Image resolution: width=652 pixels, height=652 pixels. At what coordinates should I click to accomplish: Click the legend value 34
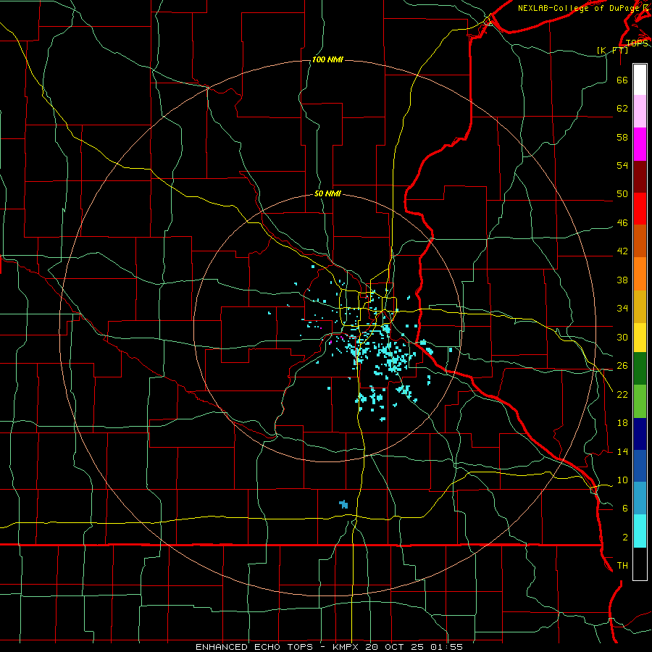(622, 309)
